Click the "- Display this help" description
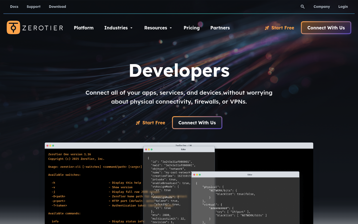 click(x=125, y=183)
